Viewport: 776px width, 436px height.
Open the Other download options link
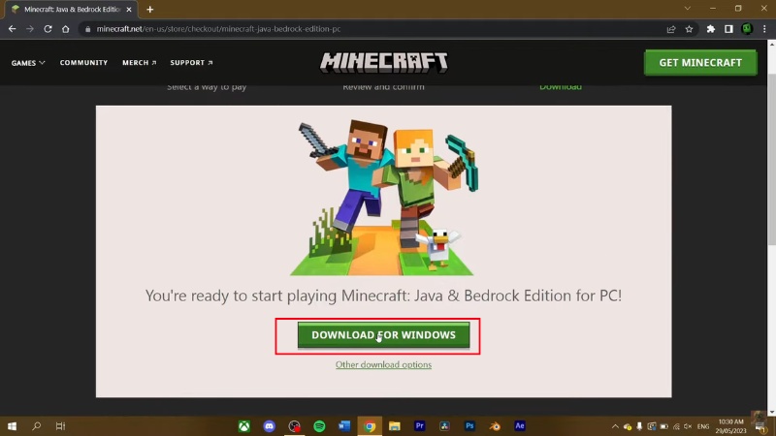[x=383, y=365]
